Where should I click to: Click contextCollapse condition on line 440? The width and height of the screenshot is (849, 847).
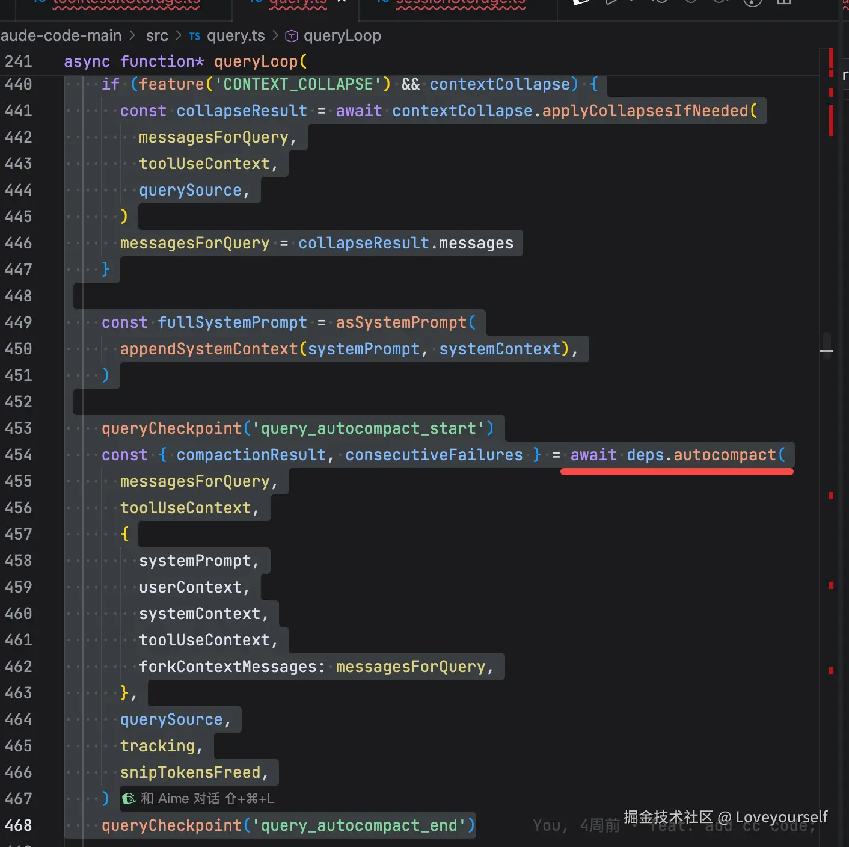click(x=500, y=84)
